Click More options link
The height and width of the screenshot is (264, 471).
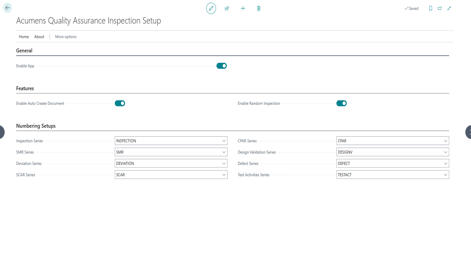coord(66,37)
